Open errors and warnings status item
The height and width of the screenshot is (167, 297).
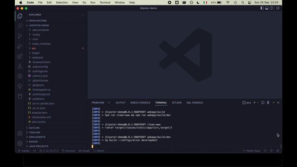(x=49, y=151)
